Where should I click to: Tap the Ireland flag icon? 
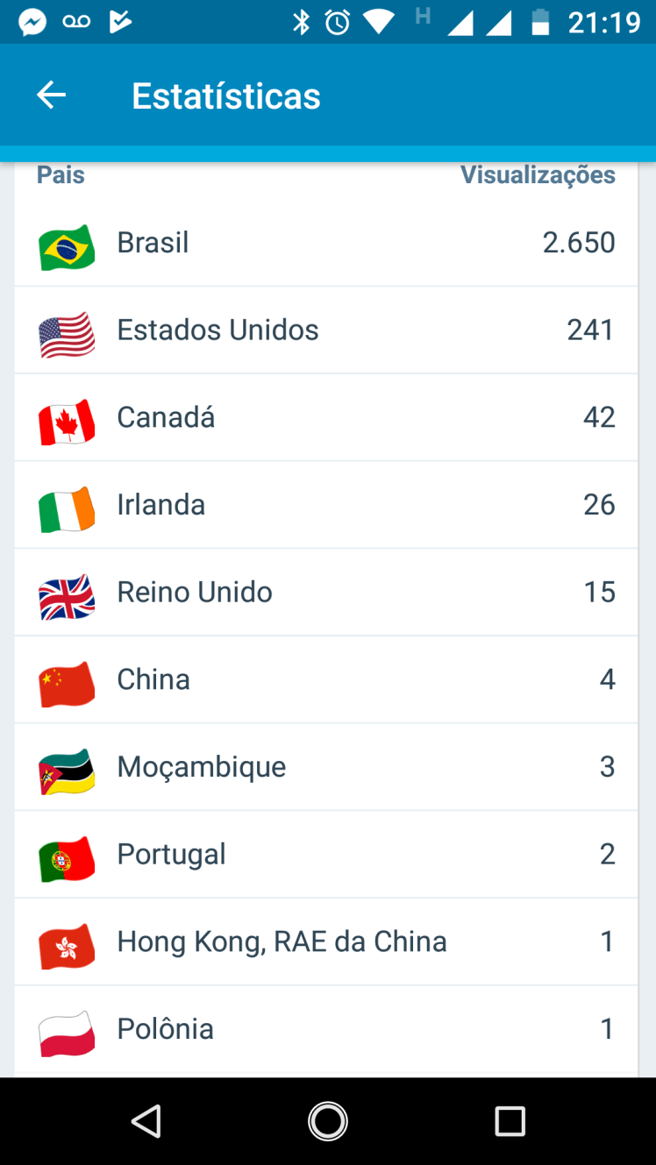point(67,508)
